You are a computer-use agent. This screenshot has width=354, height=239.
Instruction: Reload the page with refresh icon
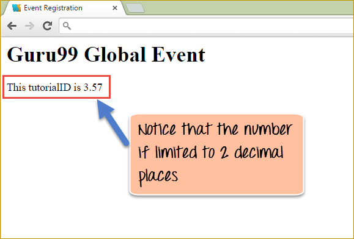pyautogui.click(x=48, y=26)
